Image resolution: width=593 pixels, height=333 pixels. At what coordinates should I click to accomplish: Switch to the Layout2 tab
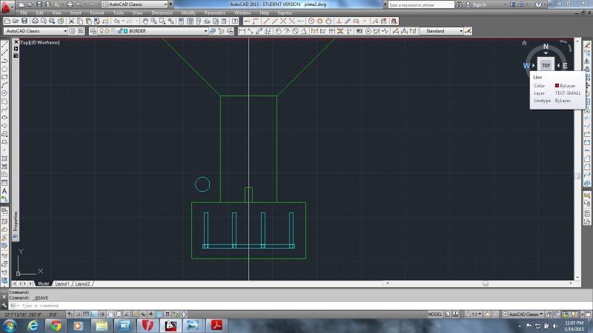click(82, 283)
